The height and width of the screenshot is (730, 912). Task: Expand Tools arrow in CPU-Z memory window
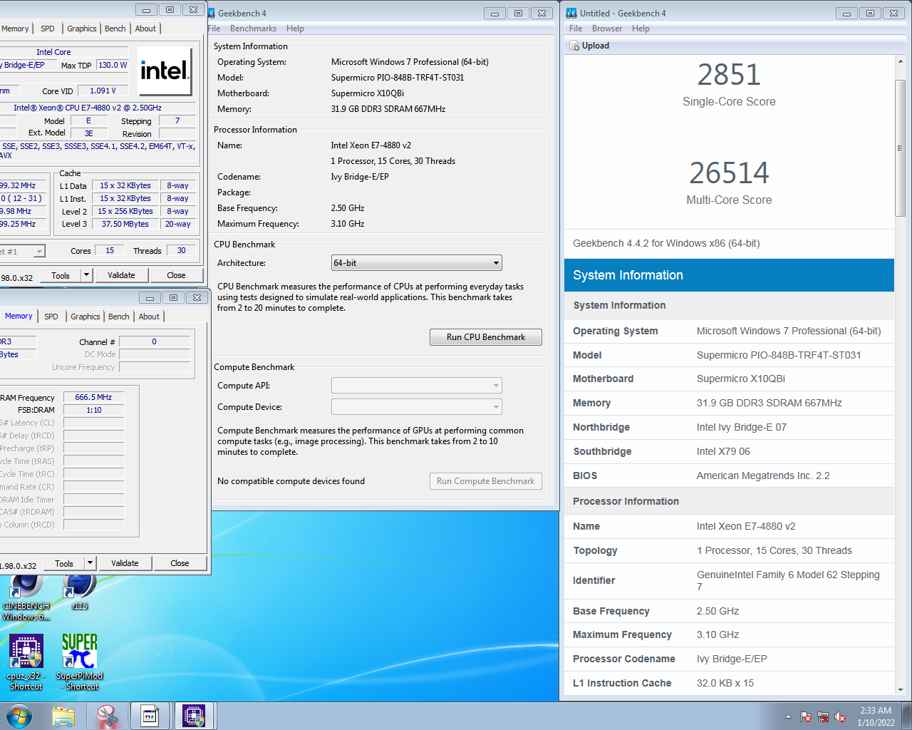(x=90, y=563)
